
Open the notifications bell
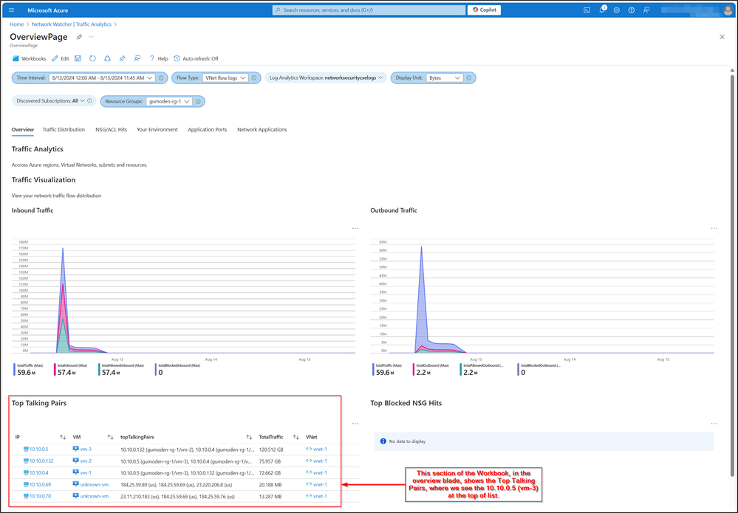(602, 10)
